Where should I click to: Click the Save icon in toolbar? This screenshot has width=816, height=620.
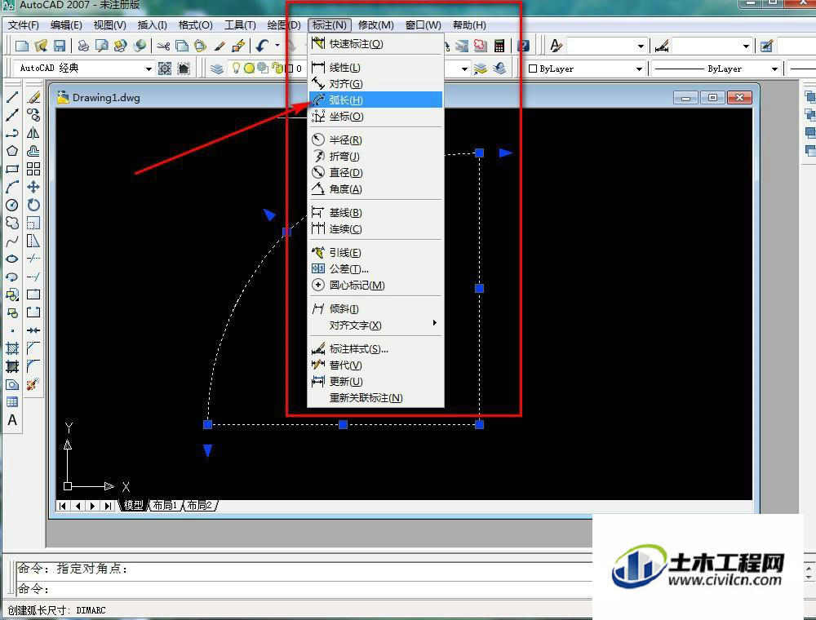pos(60,46)
